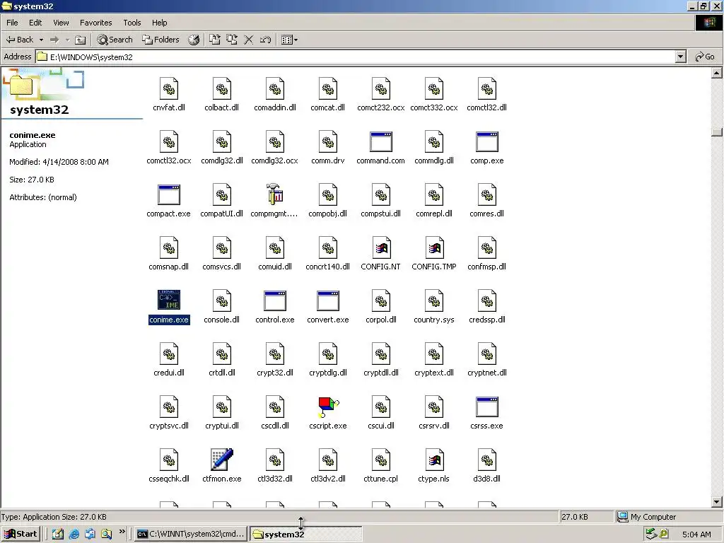Select the country.sys file icon
Viewport: 724px width, 543px height.
point(434,301)
